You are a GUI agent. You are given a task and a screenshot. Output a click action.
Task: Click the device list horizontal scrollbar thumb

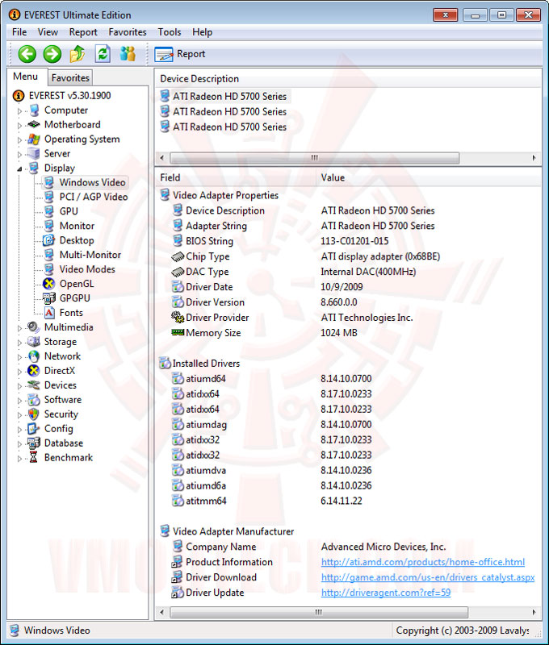click(315, 158)
